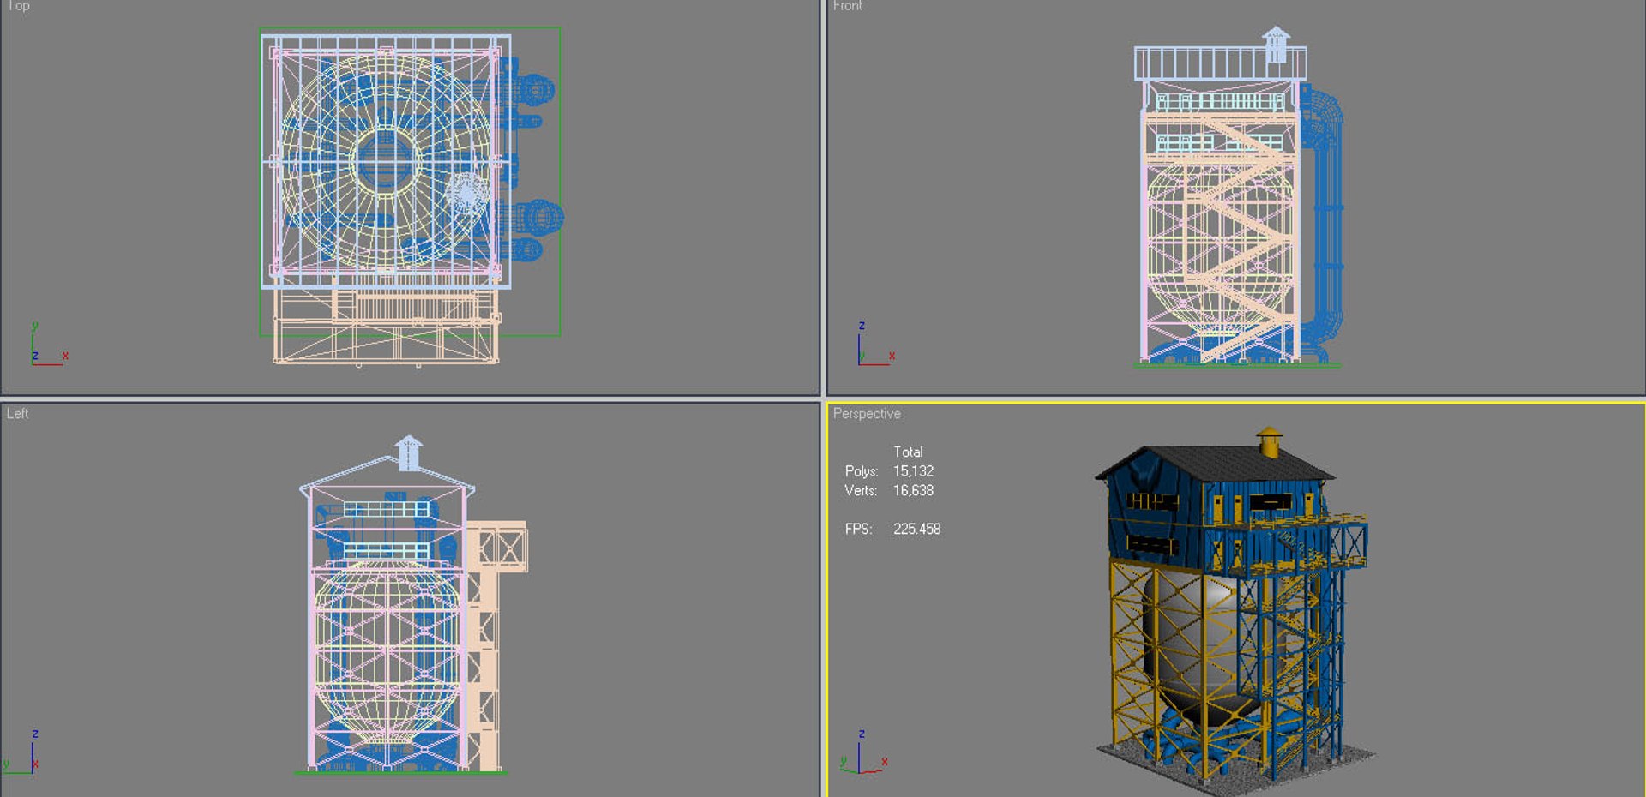Screen dimensions: 1646x797
Task: Click the axis tripod in Perspective viewport
Action: [864, 752]
